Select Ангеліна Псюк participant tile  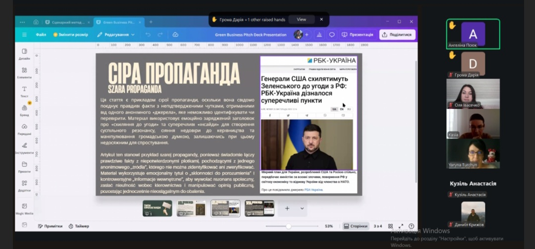(x=473, y=34)
